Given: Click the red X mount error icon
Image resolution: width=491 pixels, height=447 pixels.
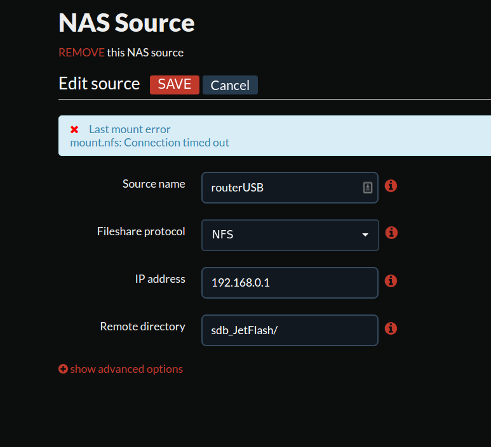Looking at the screenshot, I should click(x=74, y=129).
